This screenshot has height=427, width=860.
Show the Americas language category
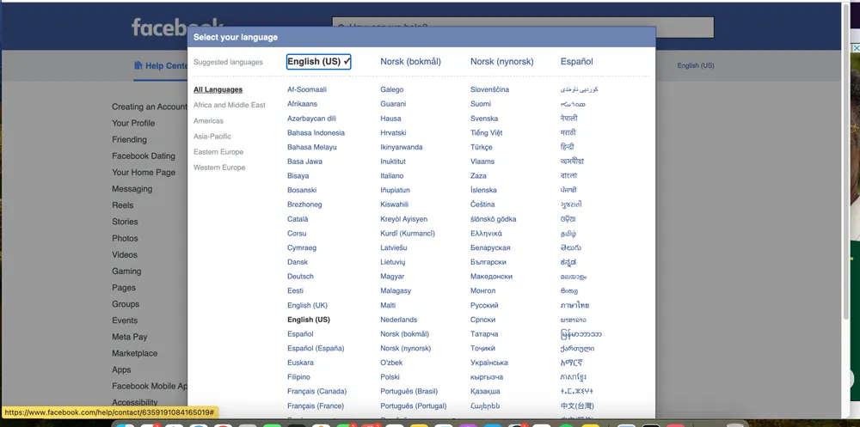tap(208, 121)
